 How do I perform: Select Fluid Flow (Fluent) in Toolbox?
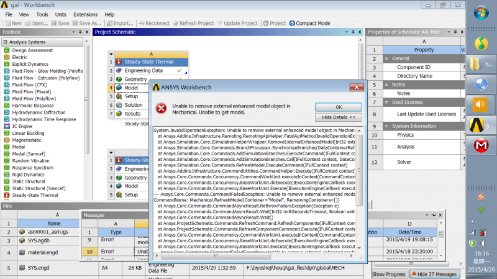(32, 91)
